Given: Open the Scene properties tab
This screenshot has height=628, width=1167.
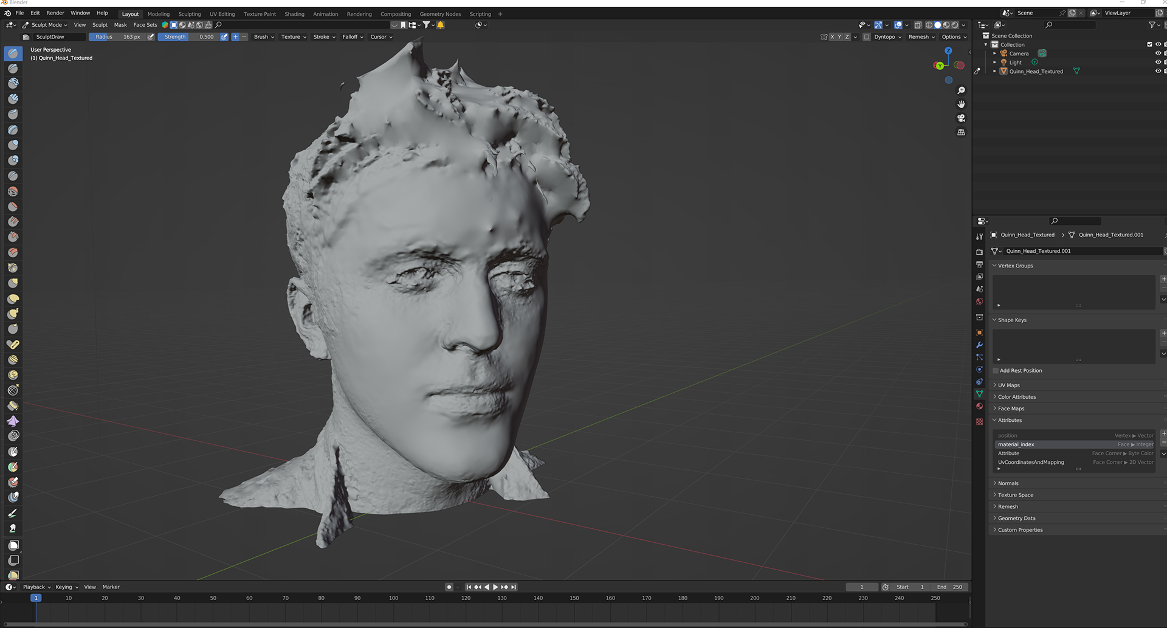Looking at the screenshot, I should pyautogui.click(x=979, y=289).
